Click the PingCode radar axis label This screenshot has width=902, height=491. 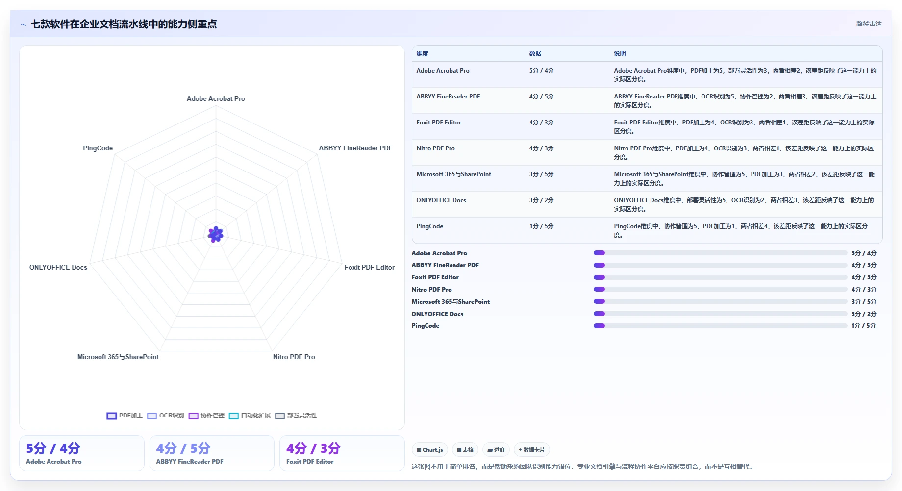[98, 148]
